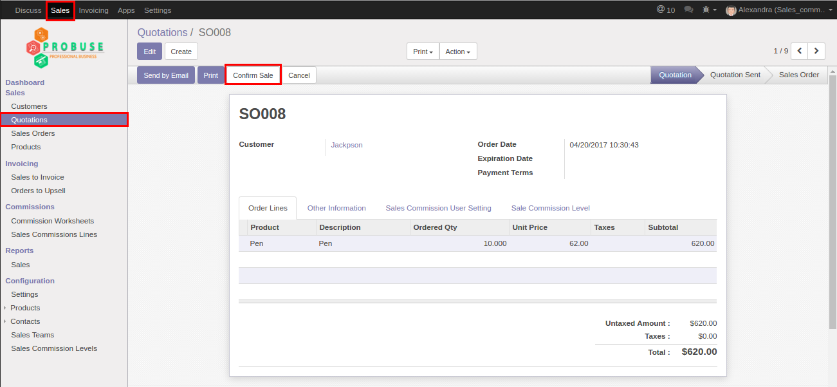Switch to Sales Commission User Setting tab
Image resolution: width=837 pixels, height=387 pixels.
[x=438, y=208]
